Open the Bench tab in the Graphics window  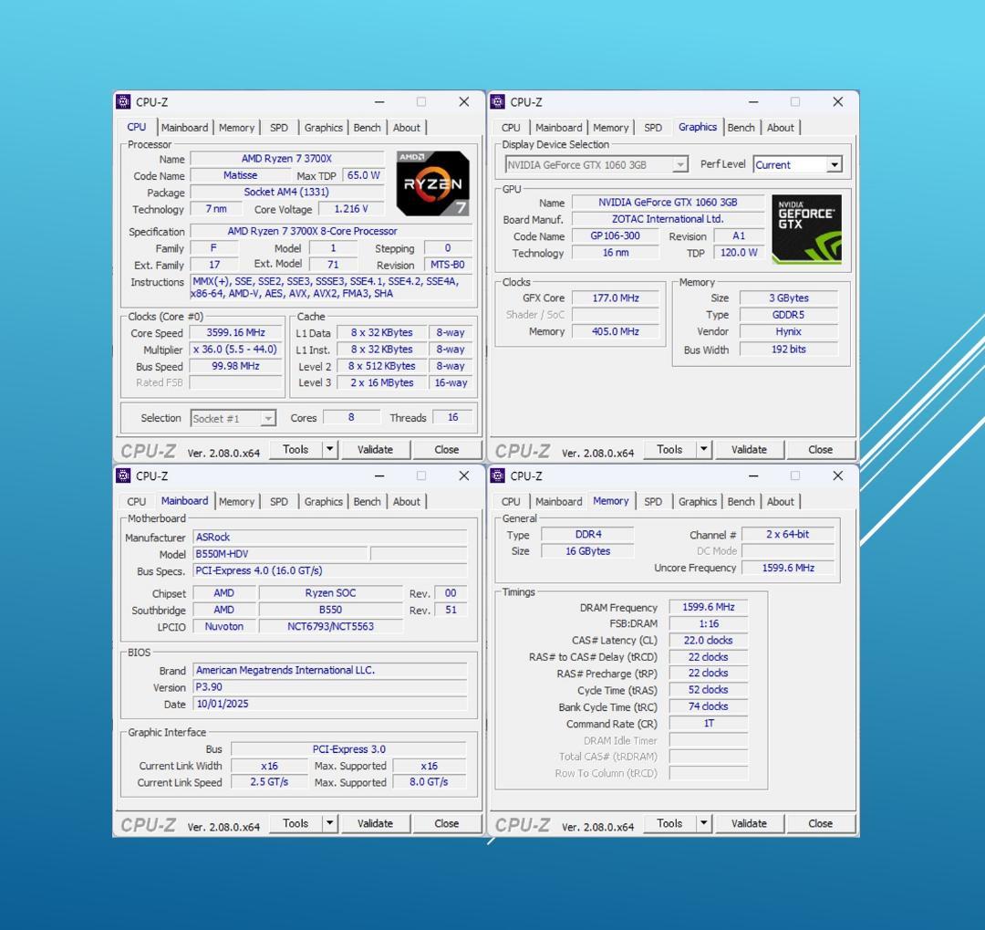pos(741,128)
